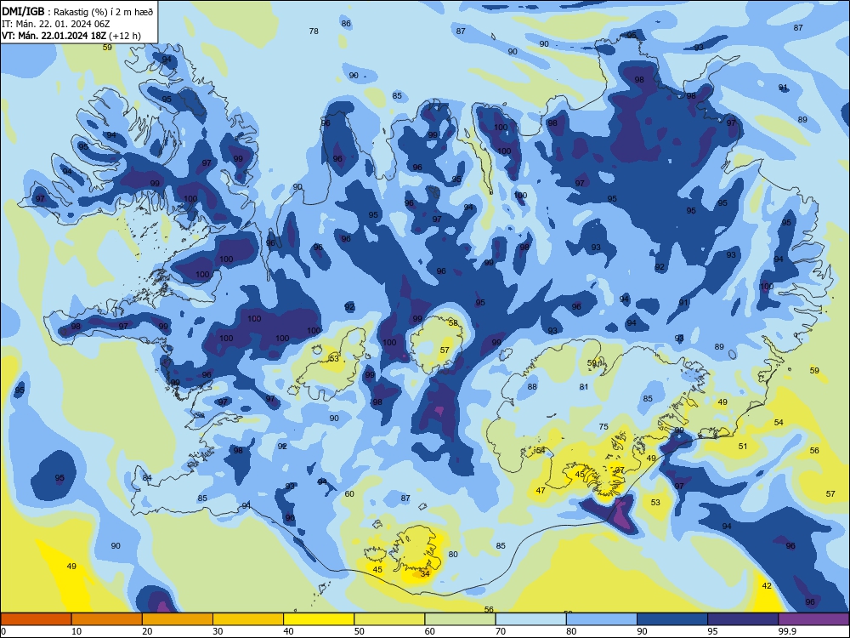
Task: Click the '40' legend scale label
Action: click(x=288, y=631)
